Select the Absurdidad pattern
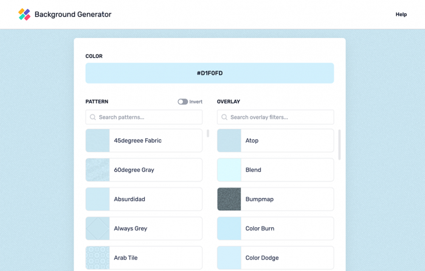The width and height of the screenshot is (425, 271). (143, 199)
